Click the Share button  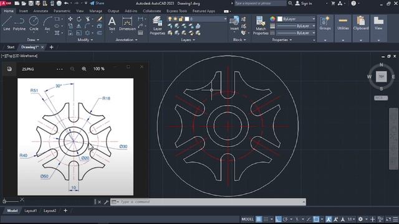[97, 3]
